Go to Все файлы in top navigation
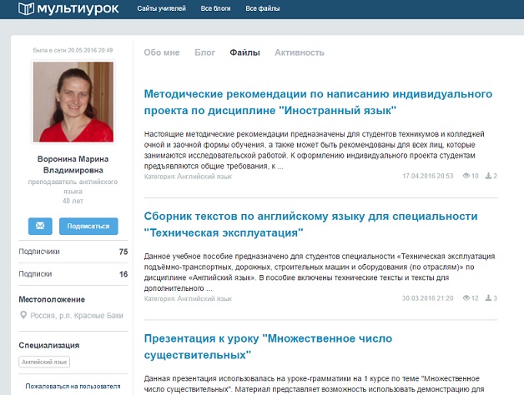524x395 pixels. [262, 10]
